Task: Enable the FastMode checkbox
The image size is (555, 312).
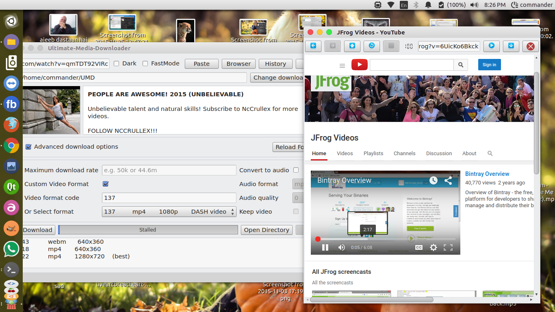Action: (145, 63)
